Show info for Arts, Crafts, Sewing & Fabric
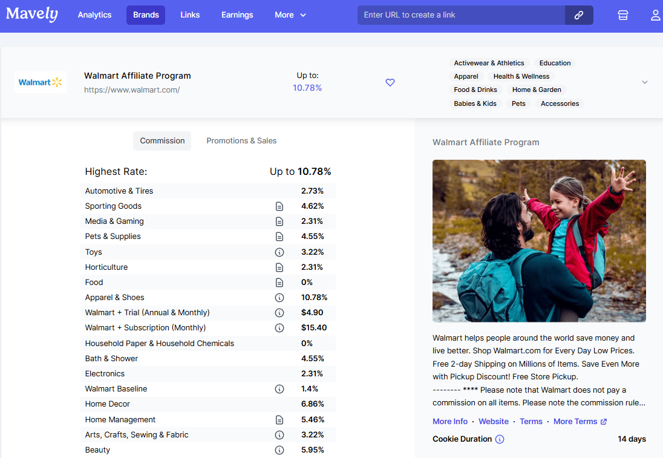 279,435
